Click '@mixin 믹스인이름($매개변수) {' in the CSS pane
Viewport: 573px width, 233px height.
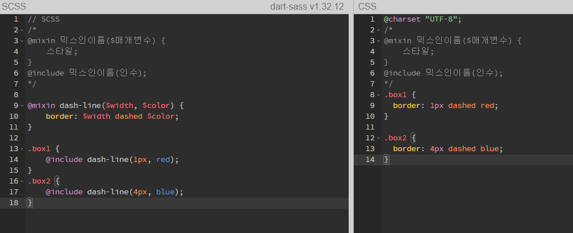pyautogui.click(x=453, y=40)
